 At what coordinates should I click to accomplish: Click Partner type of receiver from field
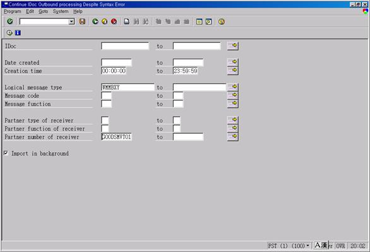105,121
